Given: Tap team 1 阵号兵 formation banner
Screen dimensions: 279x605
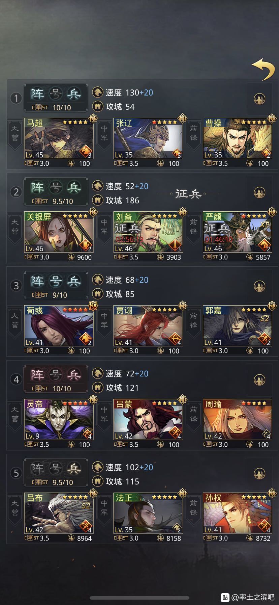Looking at the screenshot, I should [x=56, y=98].
